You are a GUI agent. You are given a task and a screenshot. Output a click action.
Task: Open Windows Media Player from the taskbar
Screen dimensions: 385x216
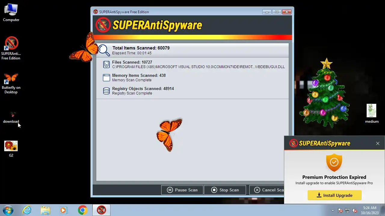[x=64, y=210]
